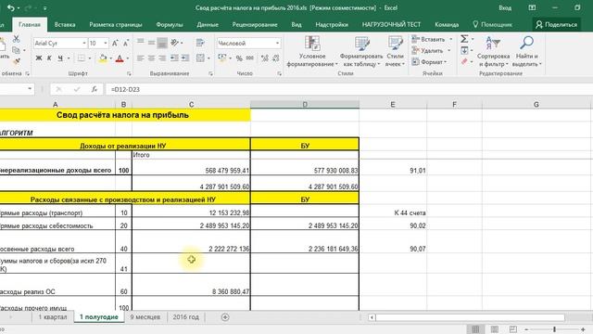
Task: Expand Шрифт group dialog launcher
Action: point(129,74)
